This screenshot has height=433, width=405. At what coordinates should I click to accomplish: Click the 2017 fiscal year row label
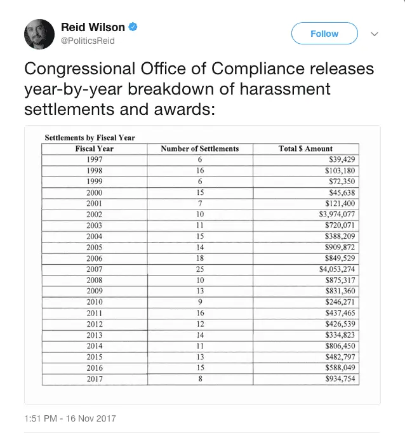tap(94, 380)
